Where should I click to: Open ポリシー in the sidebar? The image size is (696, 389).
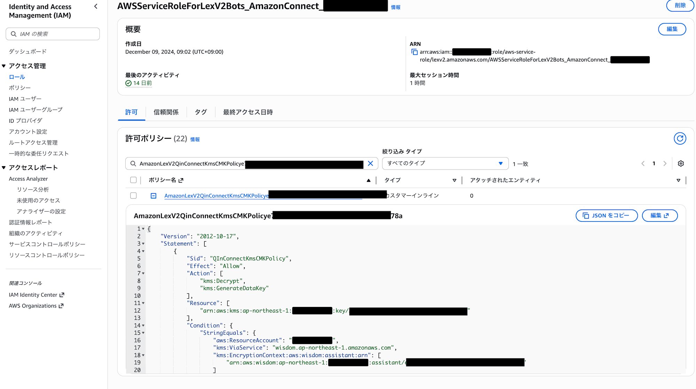click(x=20, y=88)
